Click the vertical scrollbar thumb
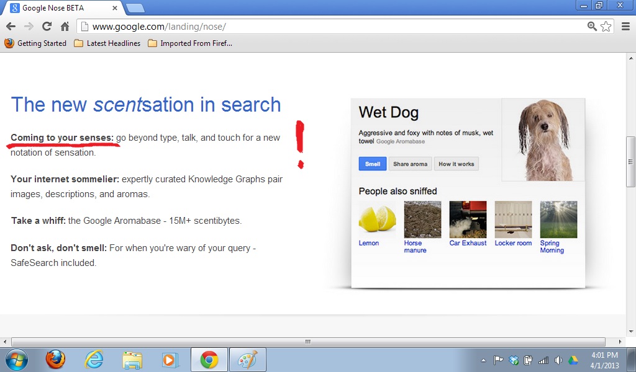 click(630, 162)
